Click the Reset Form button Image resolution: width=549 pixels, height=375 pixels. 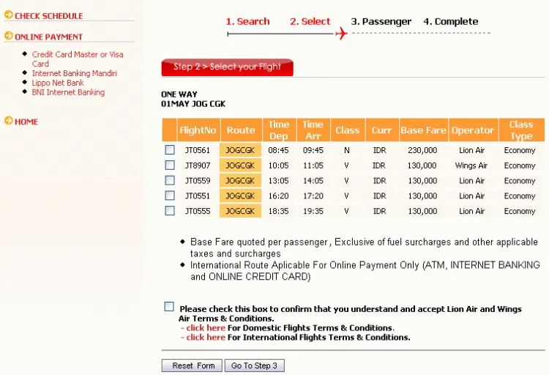(x=192, y=365)
